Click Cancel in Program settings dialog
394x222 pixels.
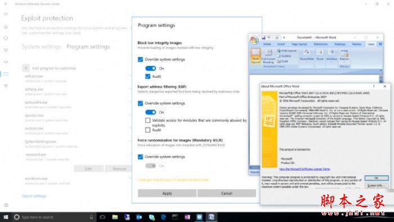pyautogui.click(x=227, y=193)
